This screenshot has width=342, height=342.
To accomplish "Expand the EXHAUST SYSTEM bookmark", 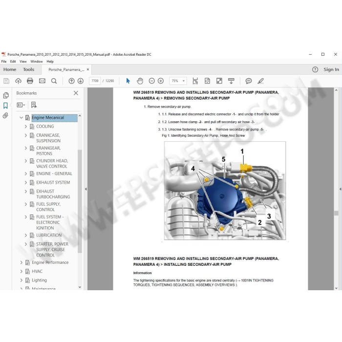I will coord(26,183).
